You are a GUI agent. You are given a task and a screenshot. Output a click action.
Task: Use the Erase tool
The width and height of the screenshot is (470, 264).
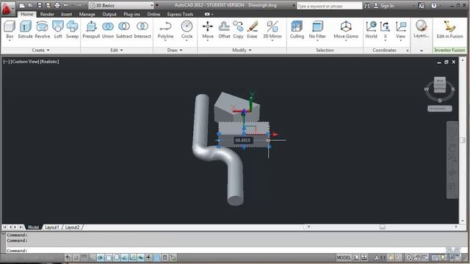(252, 30)
